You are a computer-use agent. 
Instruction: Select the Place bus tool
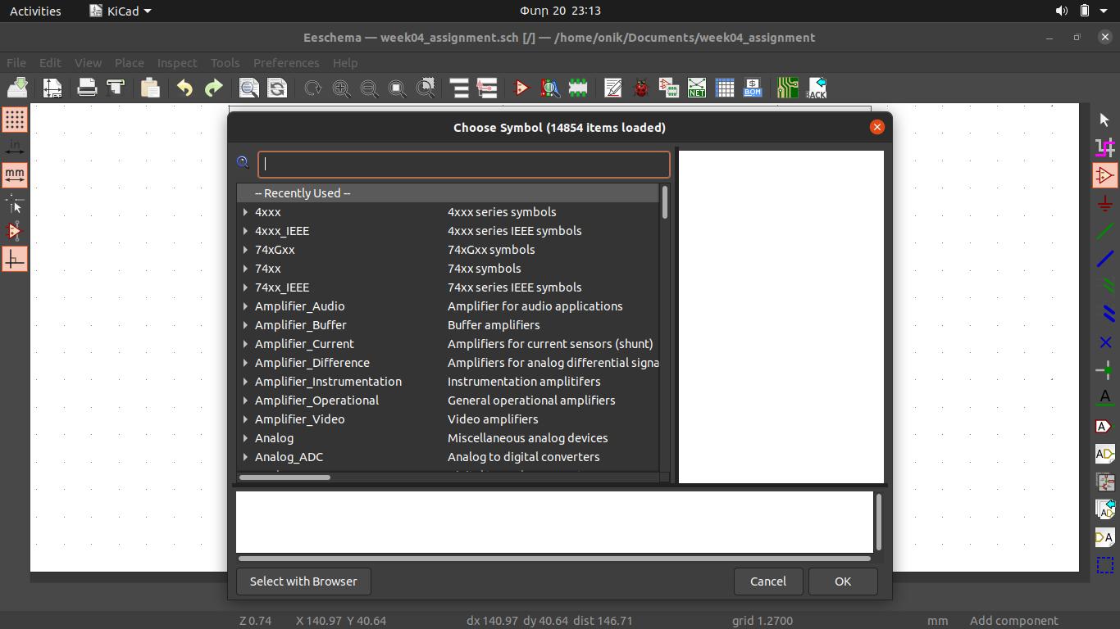click(1104, 259)
